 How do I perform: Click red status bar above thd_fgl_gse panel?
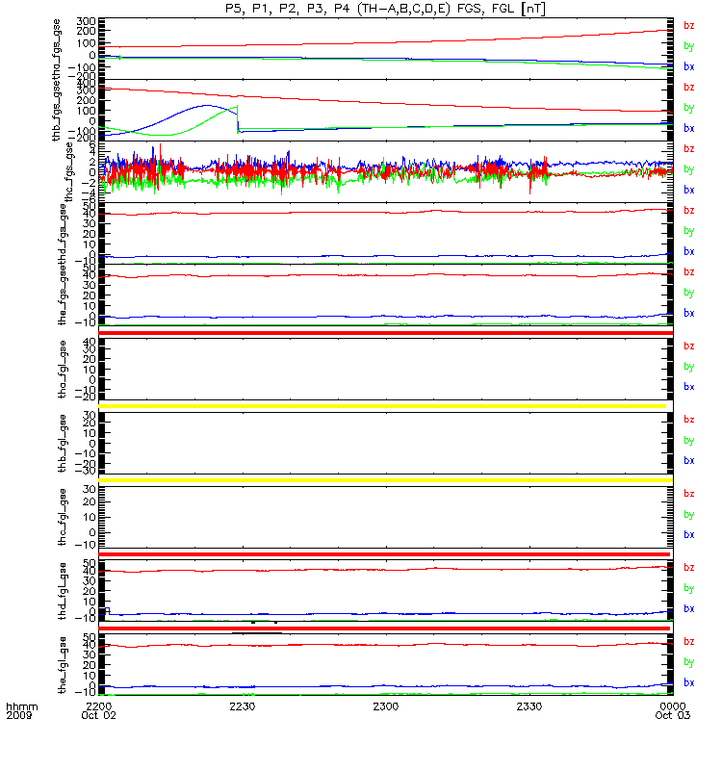coord(384,554)
